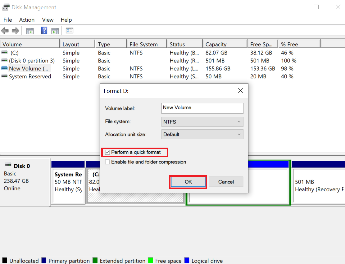Click the drive icon beside New Volume
The width and height of the screenshot is (345, 264).
pos(4,68)
